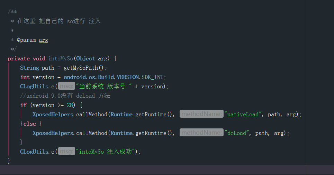Image resolution: width=334 pixels, height=175 pixels.
Task: Click msg hint before the 当前系统 版本号 string
Action: coord(66,86)
